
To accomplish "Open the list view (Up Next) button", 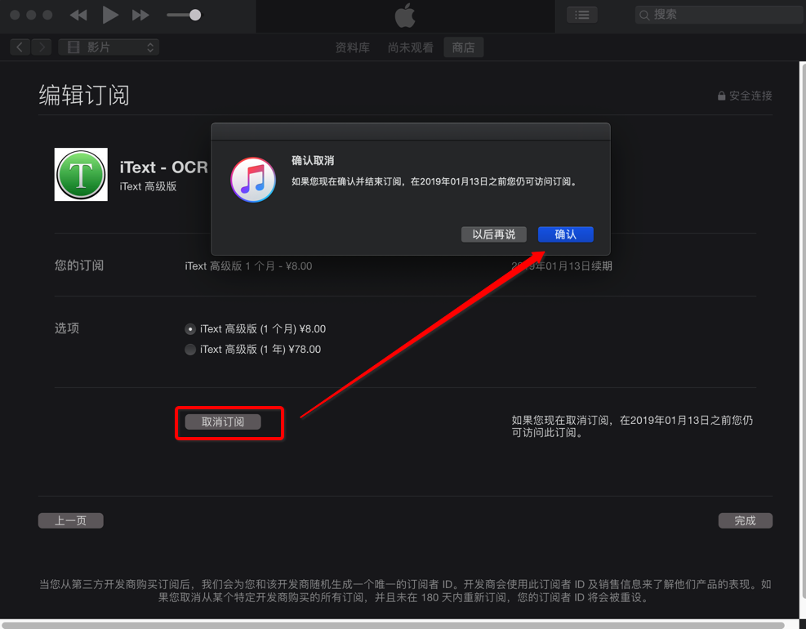I will pos(582,15).
